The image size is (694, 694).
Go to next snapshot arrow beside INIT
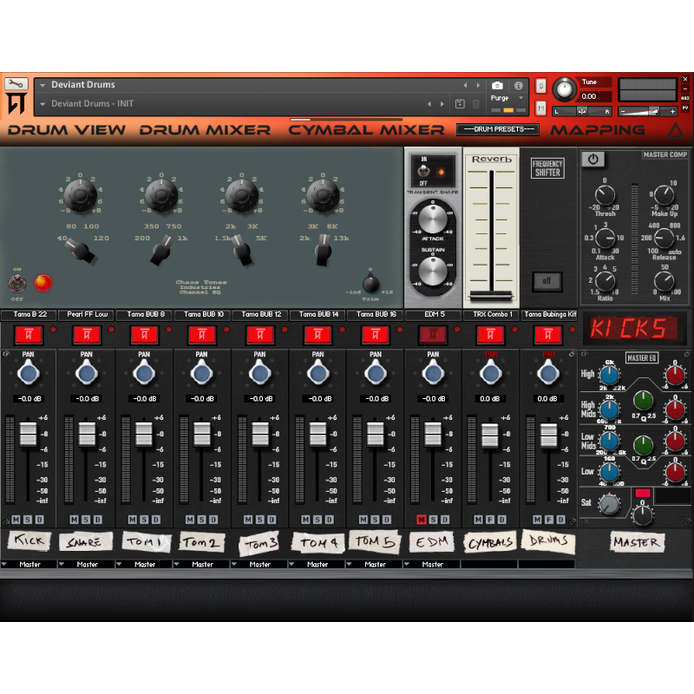[442, 104]
